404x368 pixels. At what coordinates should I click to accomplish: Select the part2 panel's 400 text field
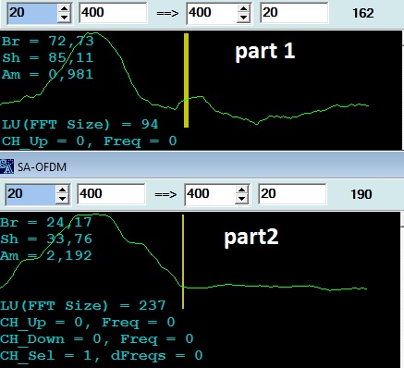click(111, 194)
